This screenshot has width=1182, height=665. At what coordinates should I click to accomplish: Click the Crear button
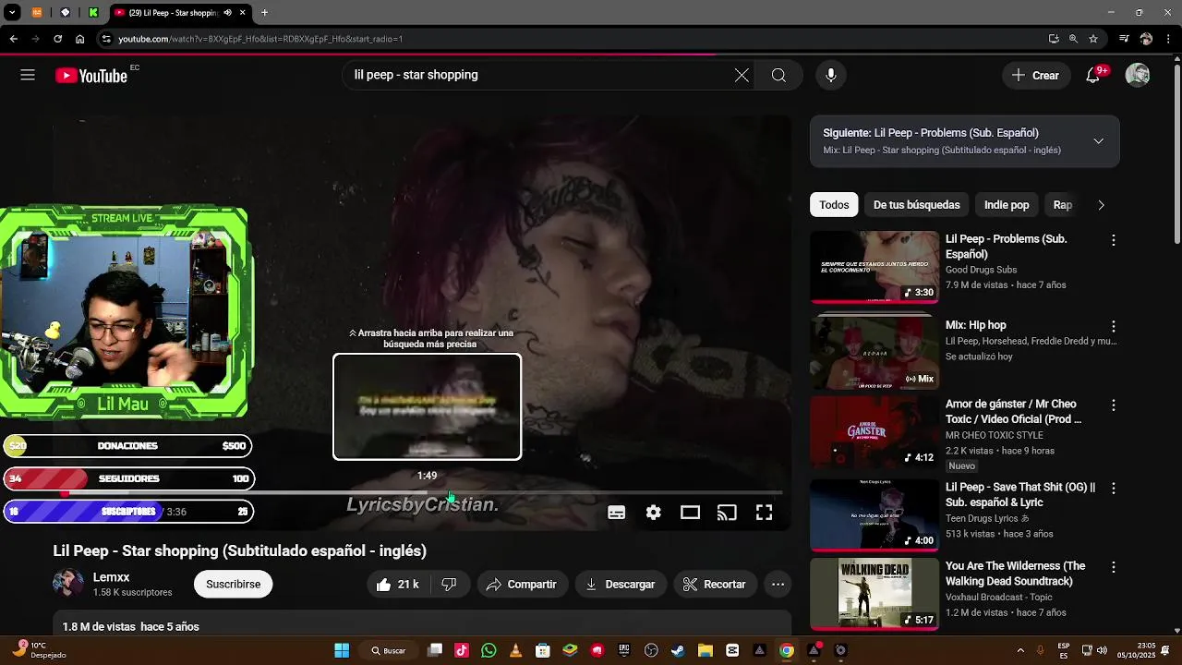[x=1036, y=75]
